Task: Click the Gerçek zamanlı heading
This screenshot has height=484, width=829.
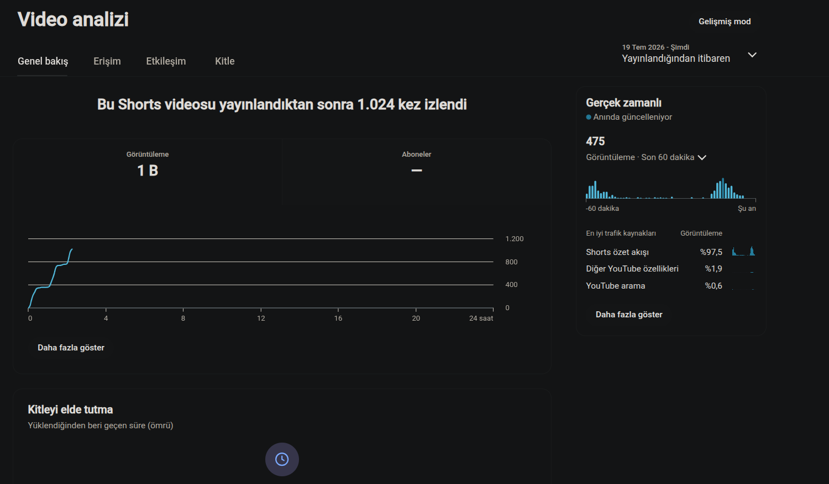Action: point(623,103)
